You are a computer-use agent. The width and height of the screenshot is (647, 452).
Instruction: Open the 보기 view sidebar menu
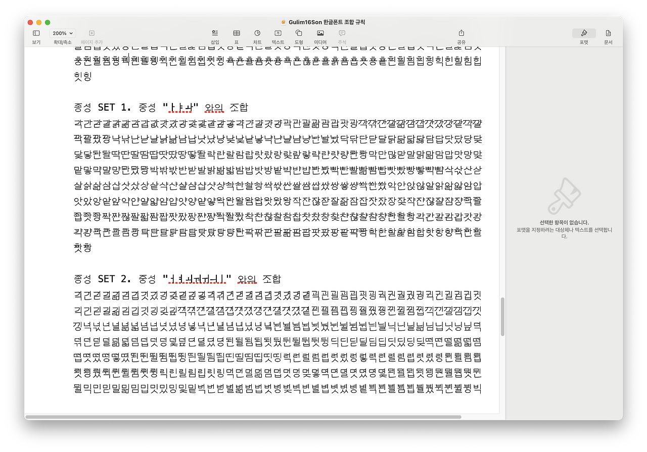[x=36, y=33]
